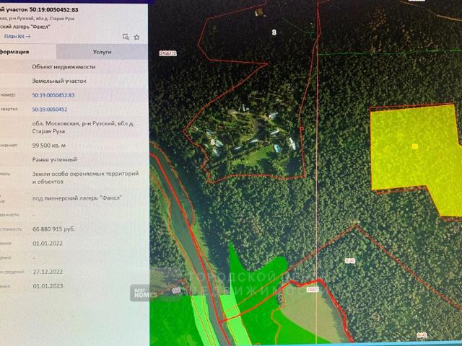Click the yellow marker inside highlighted parcel
The width and height of the screenshot is (462, 346).
(415, 146)
